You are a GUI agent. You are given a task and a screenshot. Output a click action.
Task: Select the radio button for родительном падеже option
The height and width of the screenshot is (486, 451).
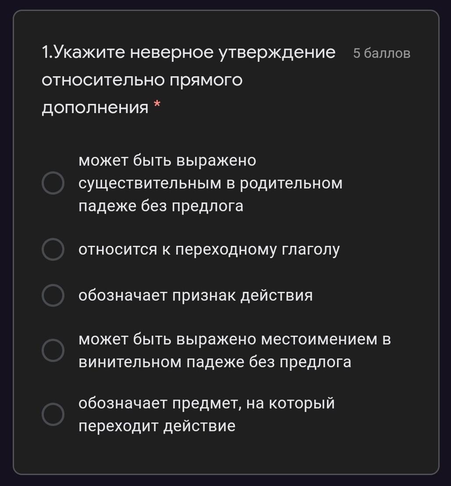click(x=53, y=183)
